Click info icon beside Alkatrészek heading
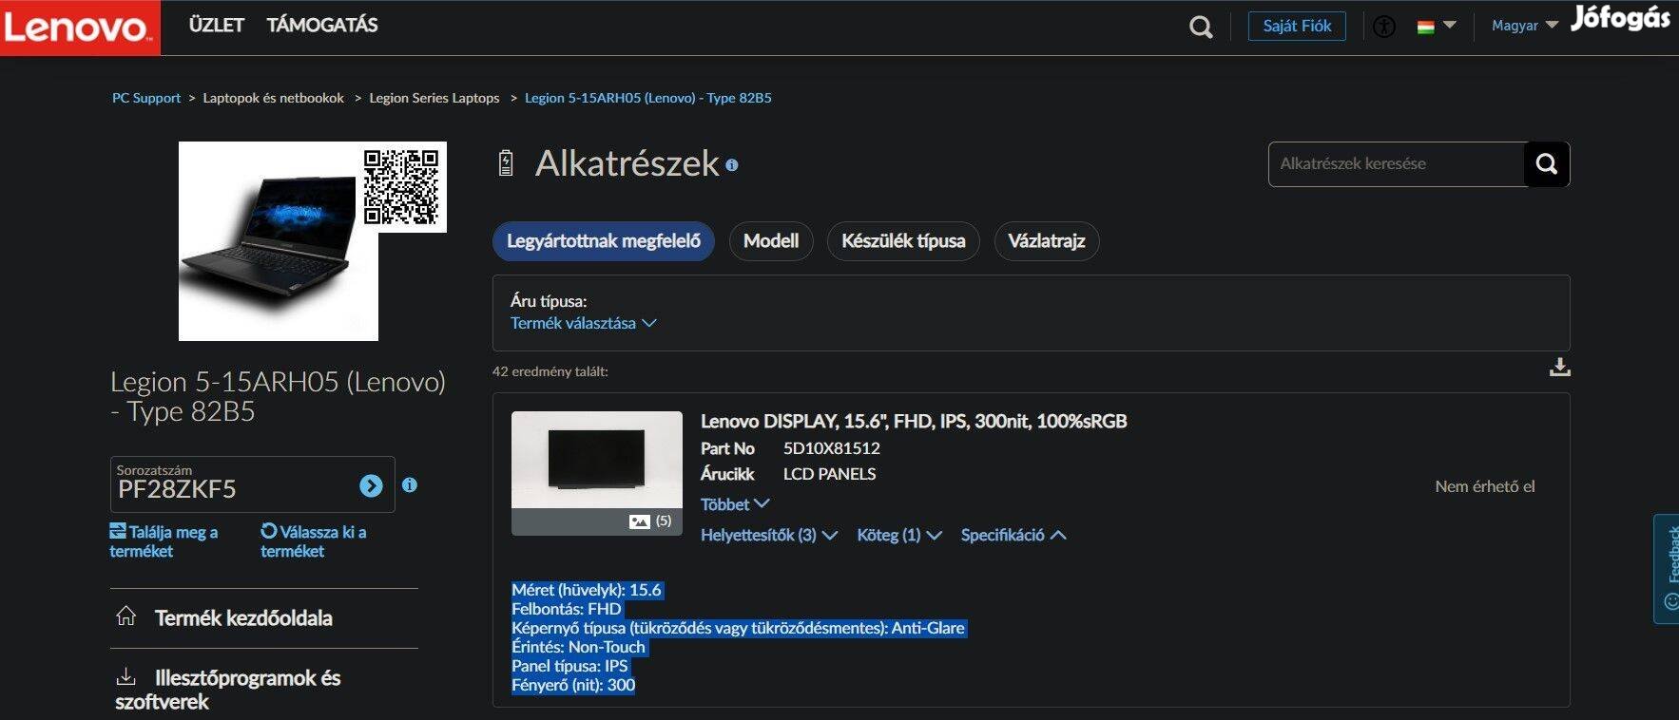The image size is (1679, 720). [732, 164]
